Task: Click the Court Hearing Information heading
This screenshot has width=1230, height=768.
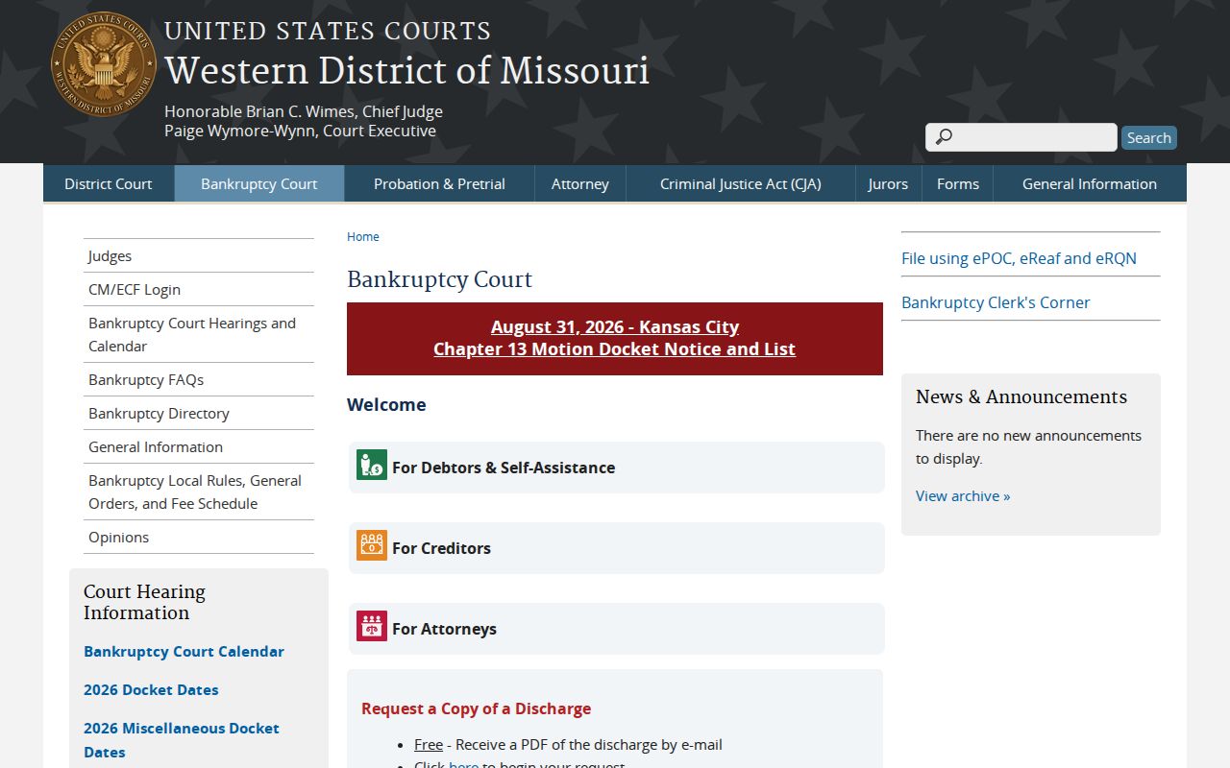Action: tap(144, 602)
